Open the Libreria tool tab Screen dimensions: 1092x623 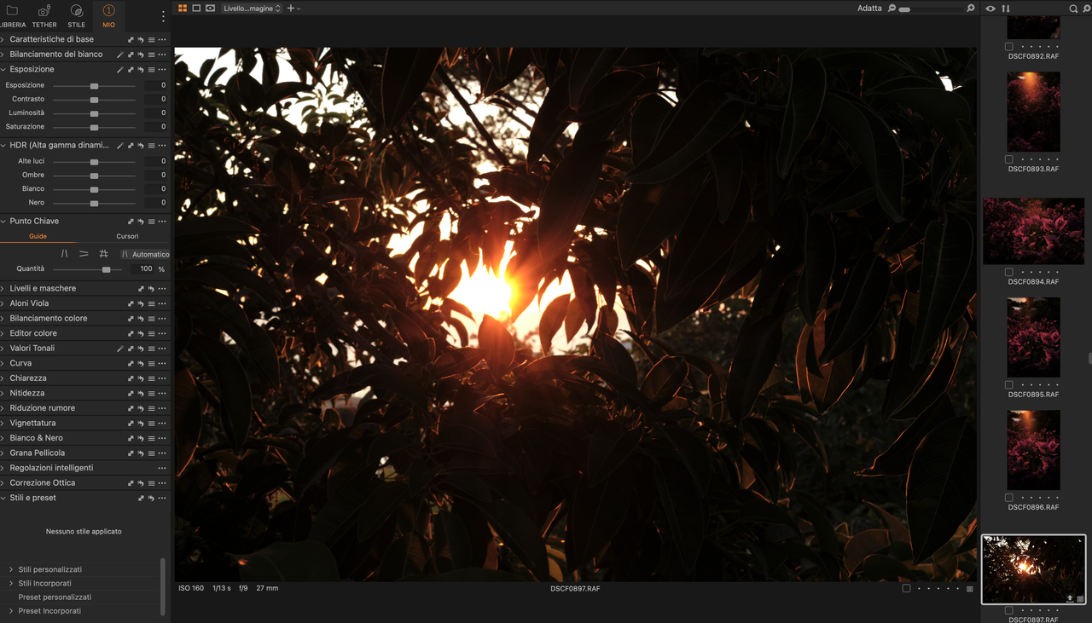(13, 15)
